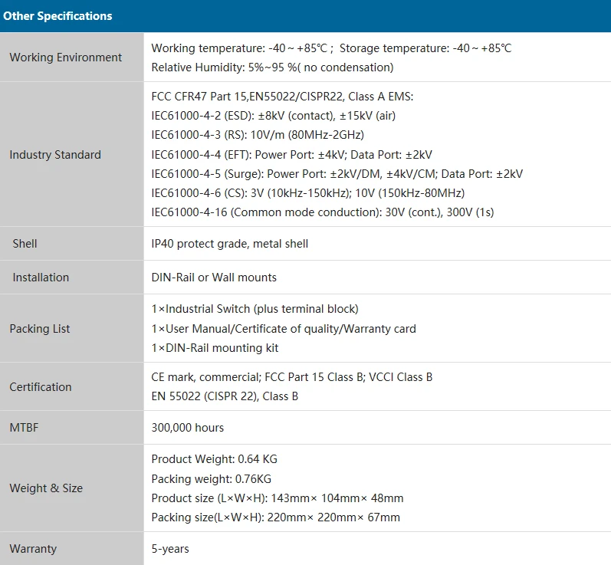The width and height of the screenshot is (611, 565).
Task: Click 'DIN-Rail or Wall mounts' value
Action: coord(214,278)
